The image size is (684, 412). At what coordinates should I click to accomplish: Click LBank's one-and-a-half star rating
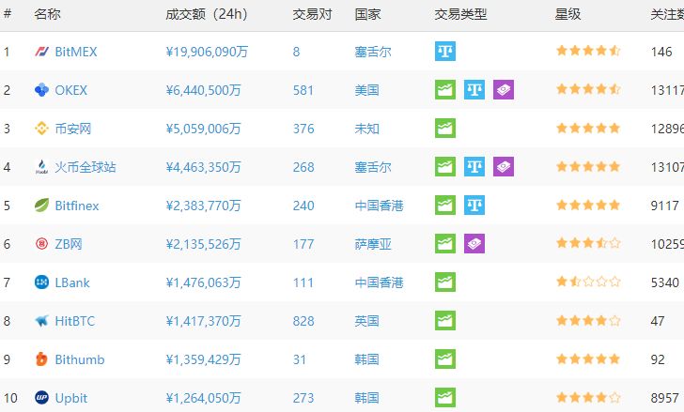coord(588,282)
